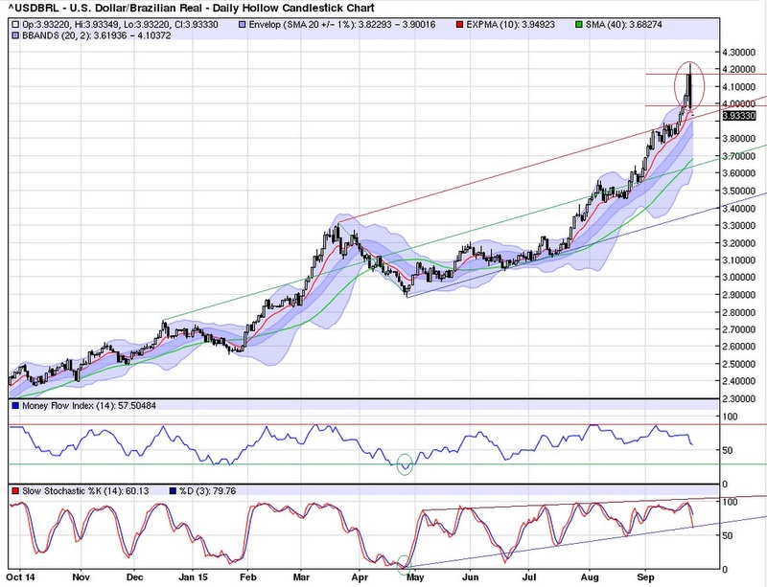Click the 100 label on Money Flow Index axis
This screenshot has width=767, height=587.
730,417
